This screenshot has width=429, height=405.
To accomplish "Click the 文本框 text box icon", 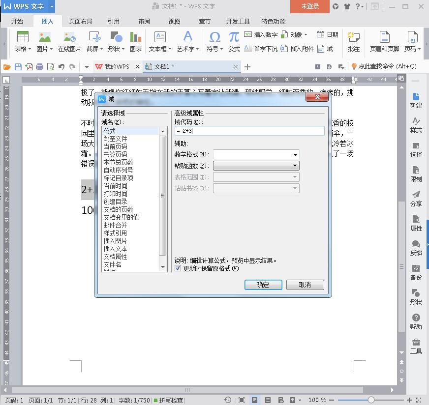I will point(160,37).
